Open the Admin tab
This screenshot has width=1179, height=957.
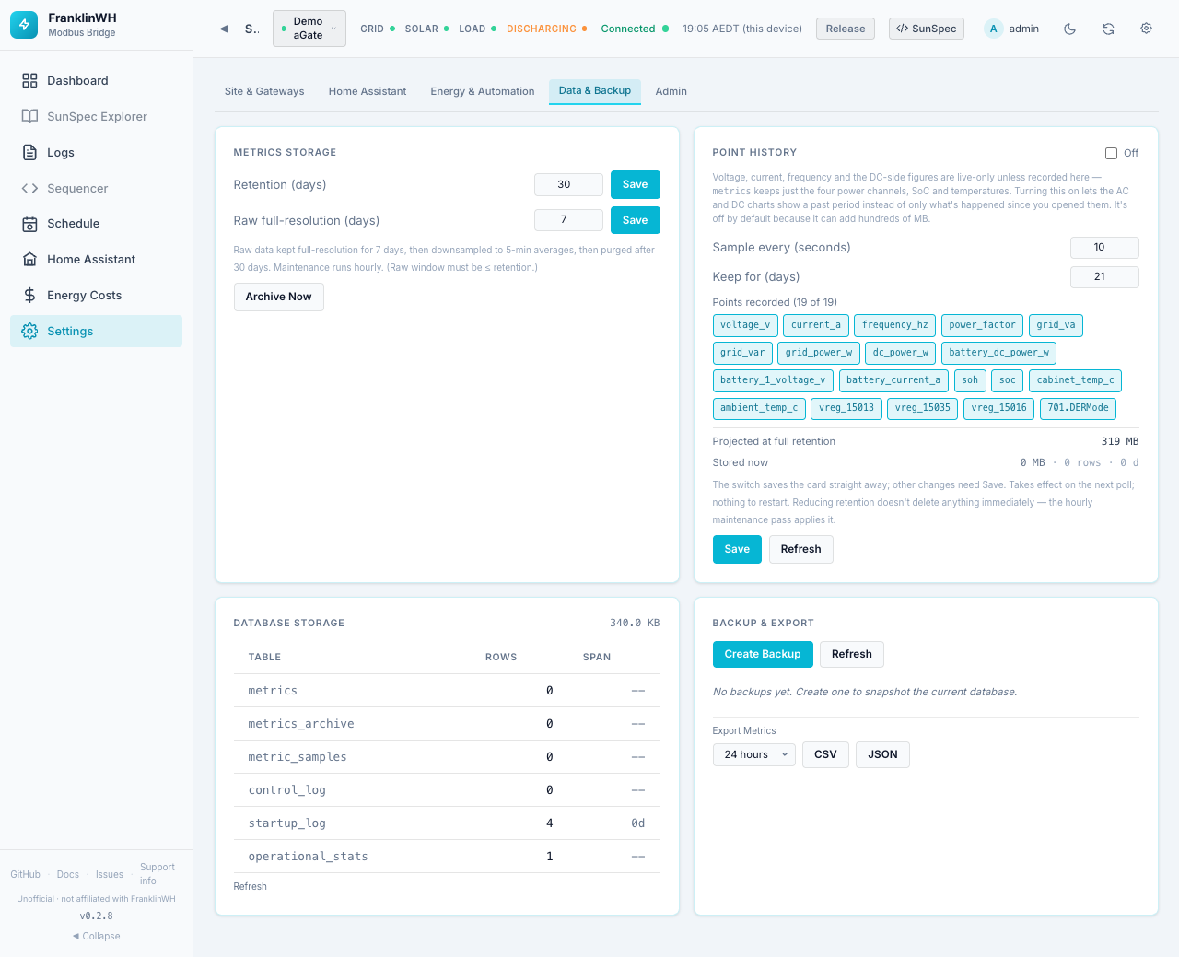pos(671,91)
